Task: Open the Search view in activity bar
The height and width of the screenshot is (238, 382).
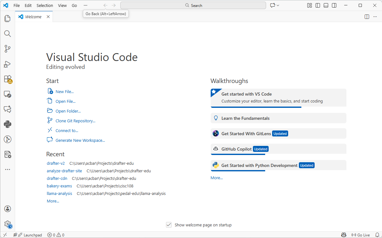Action: (x=8, y=34)
